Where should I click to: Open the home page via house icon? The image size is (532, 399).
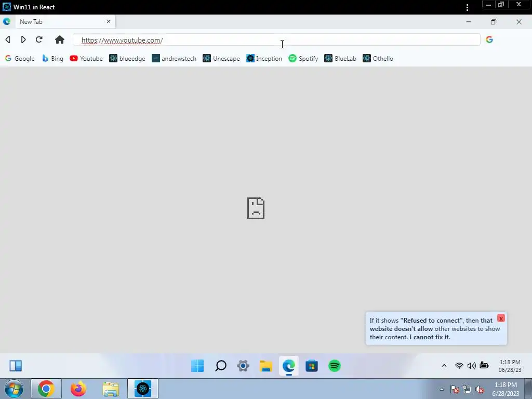pyautogui.click(x=60, y=39)
